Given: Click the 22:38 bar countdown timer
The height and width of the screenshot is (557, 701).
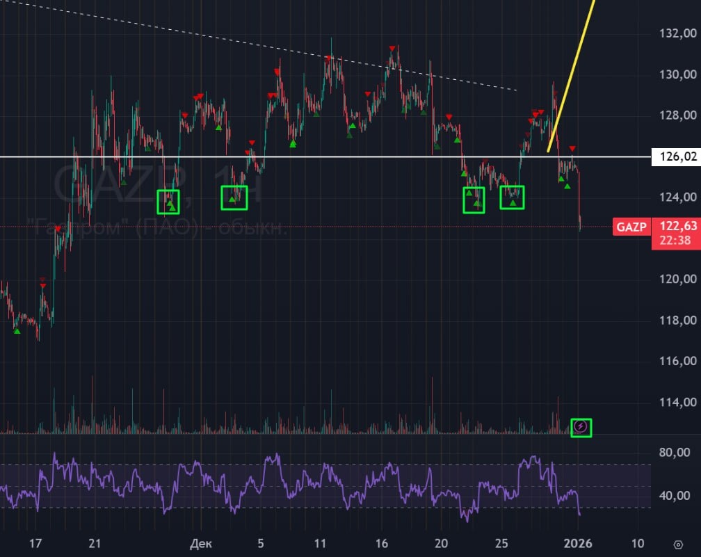Looking at the screenshot, I should click(x=675, y=241).
